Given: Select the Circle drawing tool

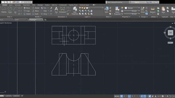Looking at the screenshot, I should click(x=10, y=10).
